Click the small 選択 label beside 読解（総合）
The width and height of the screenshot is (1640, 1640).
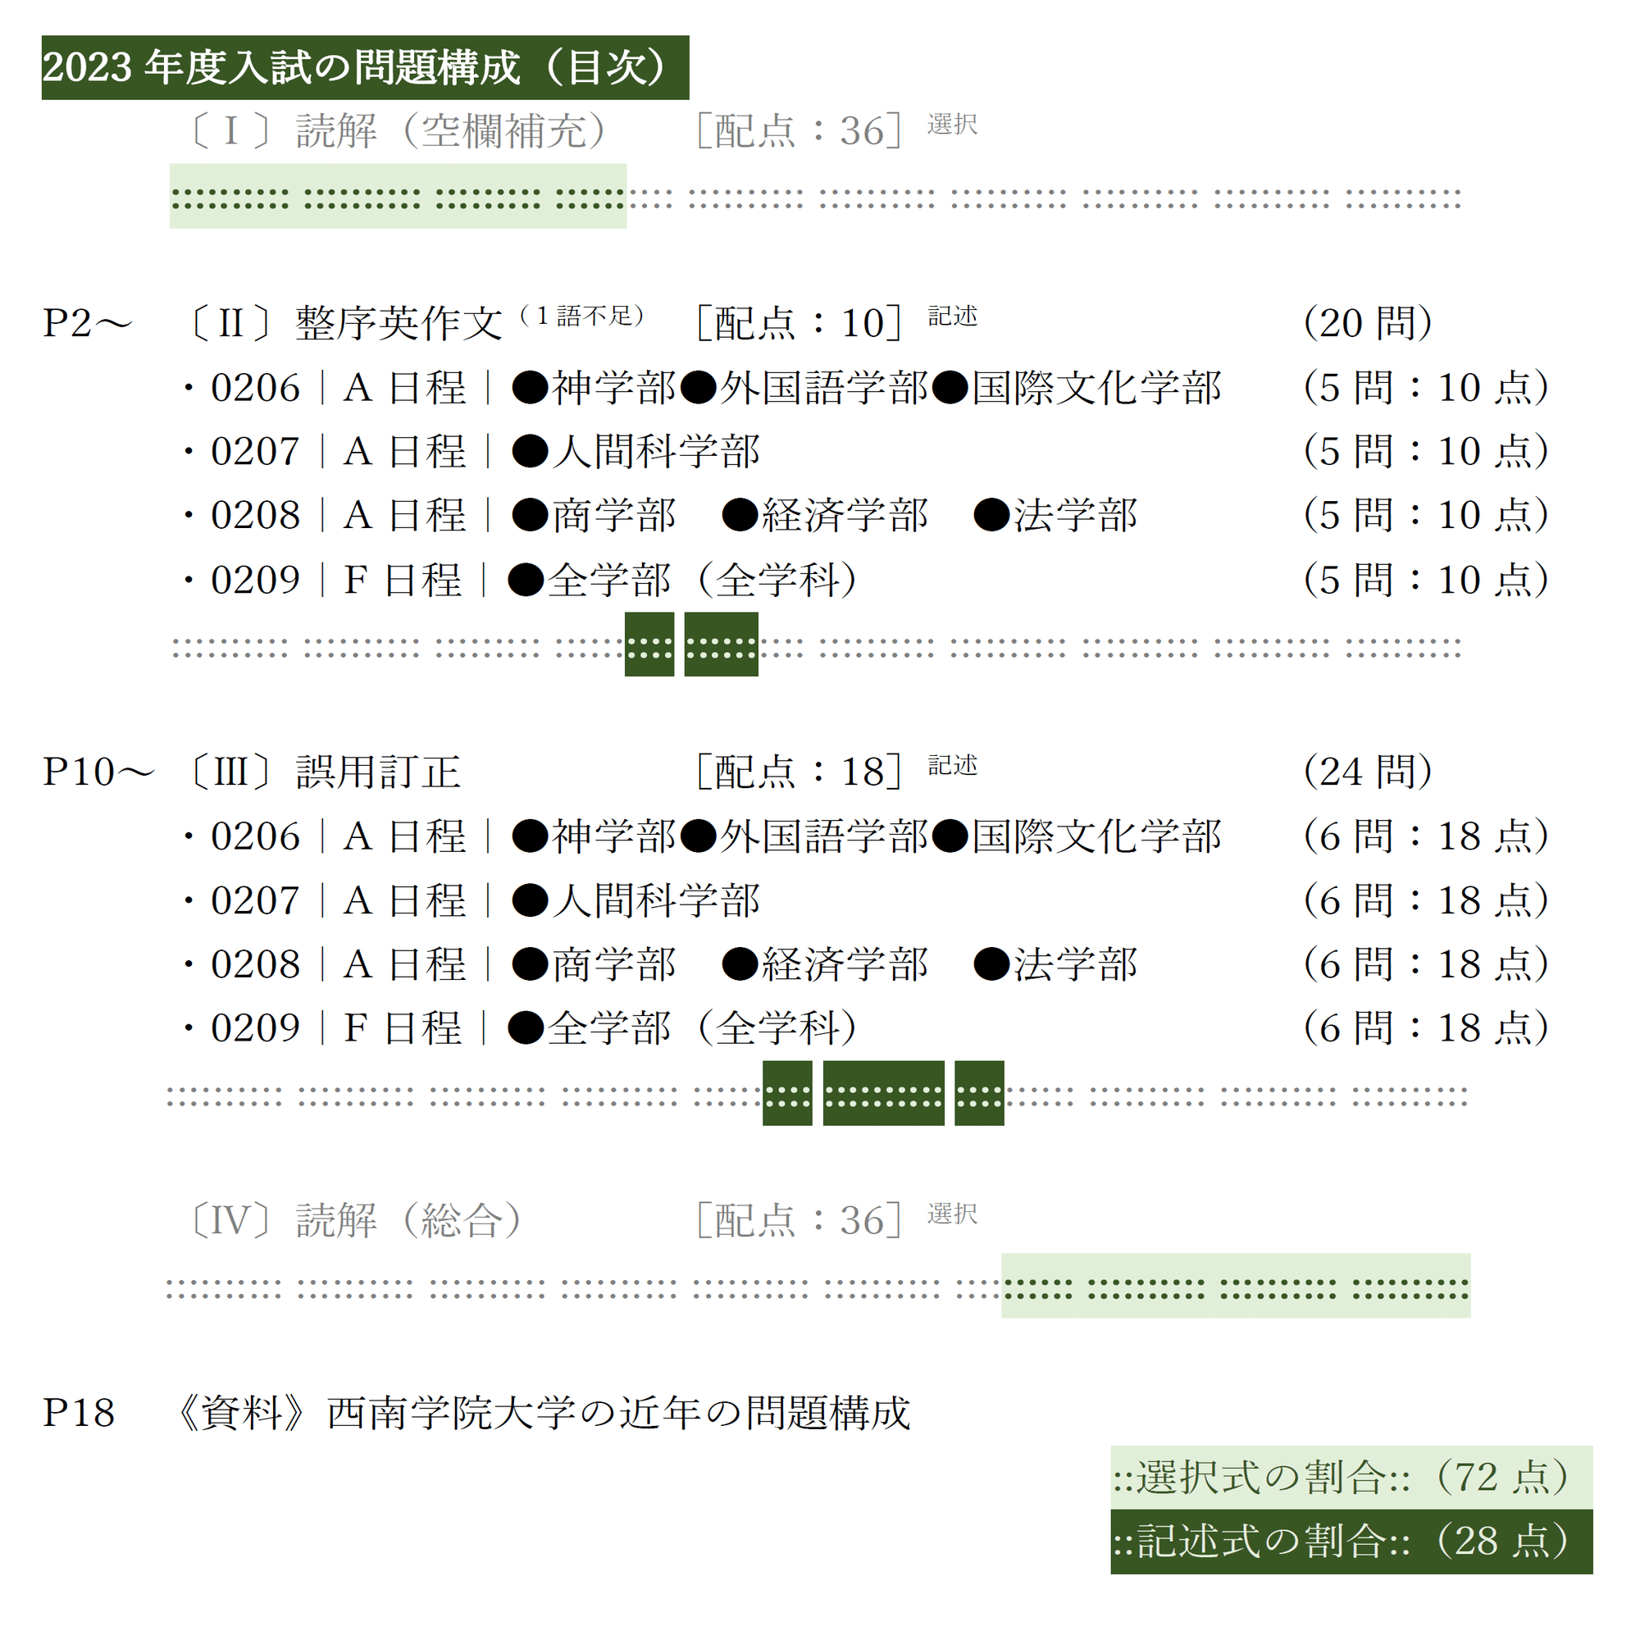pos(952,1214)
